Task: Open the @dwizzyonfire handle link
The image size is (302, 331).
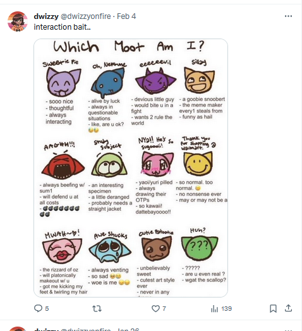Action: (86, 16)
